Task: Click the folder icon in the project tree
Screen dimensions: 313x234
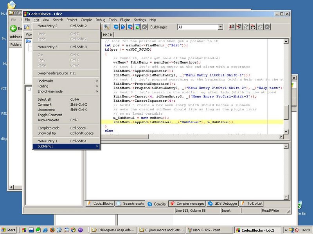Action: click(x=28, y=41)
